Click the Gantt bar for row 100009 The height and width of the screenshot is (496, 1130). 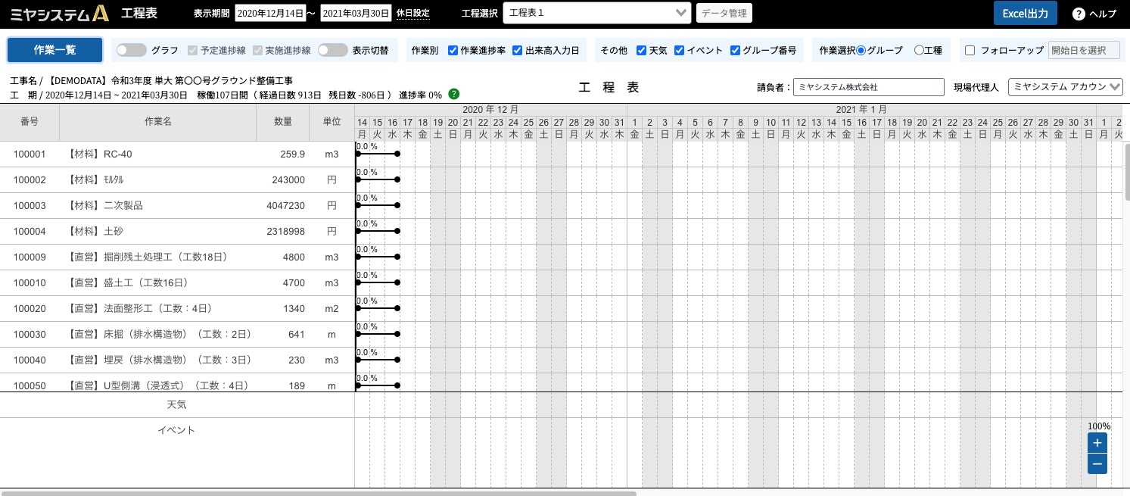(378, 257)
